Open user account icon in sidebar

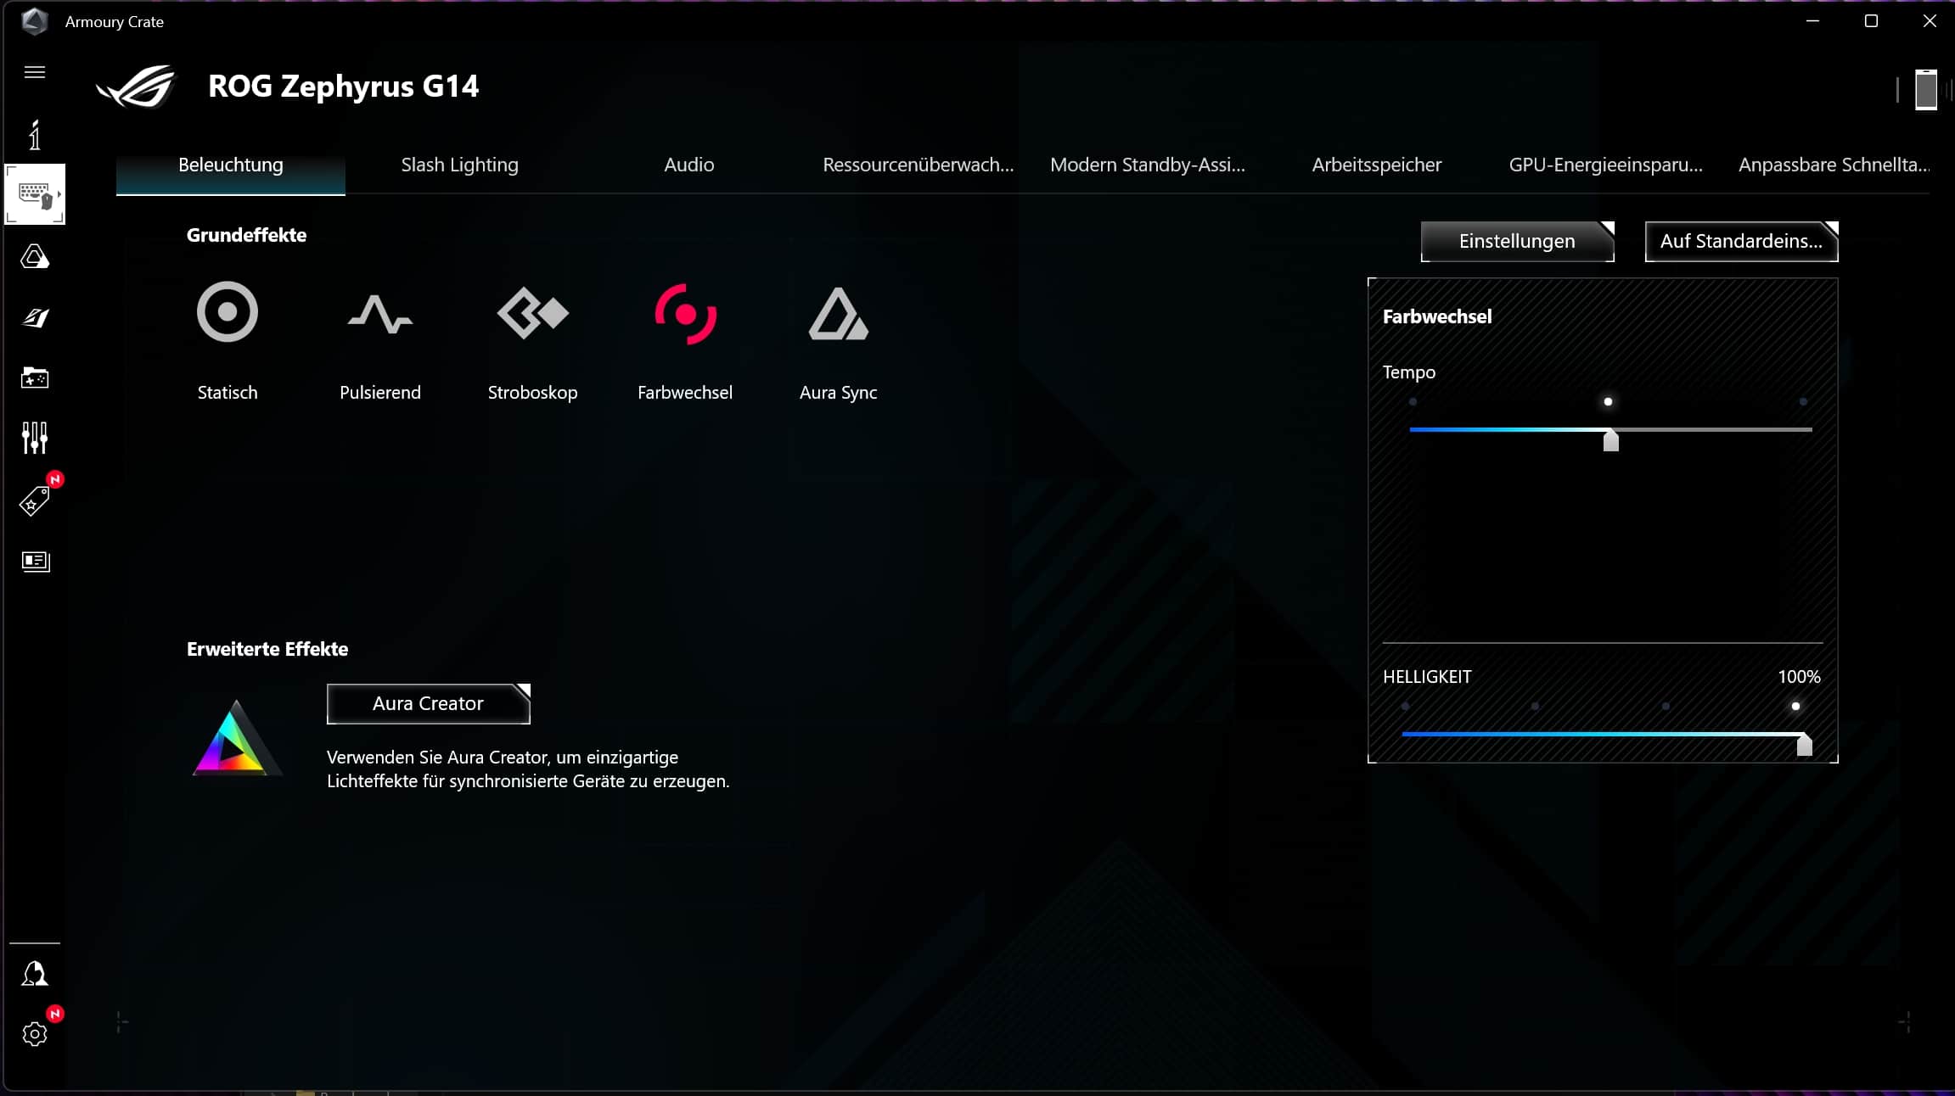[35, 974]
